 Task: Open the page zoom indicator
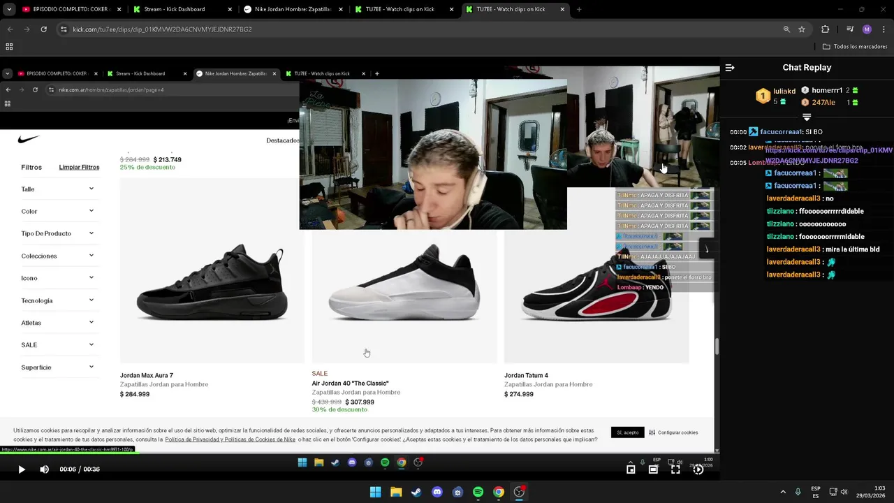[x=786, y=29]
